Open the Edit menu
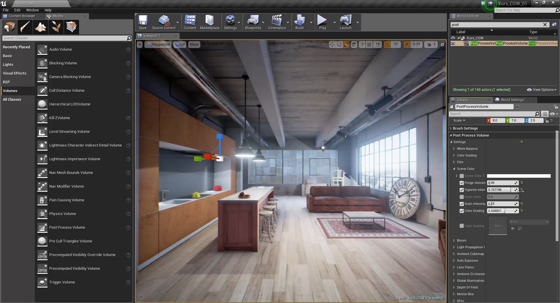The height and width of the screenshot is (303, 560). (17, 10)
